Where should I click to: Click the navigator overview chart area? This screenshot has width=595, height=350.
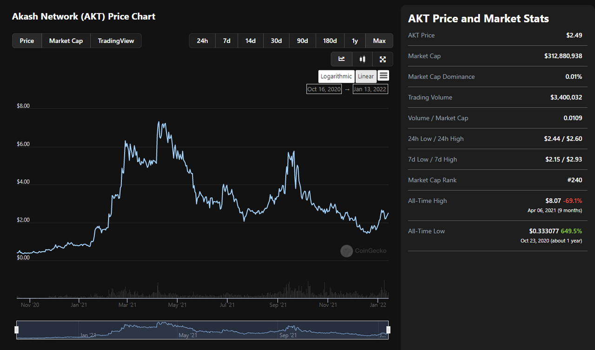click(203, 330)
